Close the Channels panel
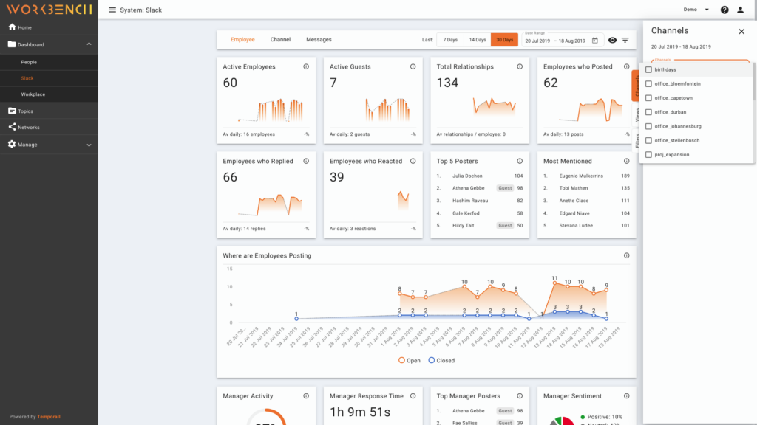 (741, 31)
